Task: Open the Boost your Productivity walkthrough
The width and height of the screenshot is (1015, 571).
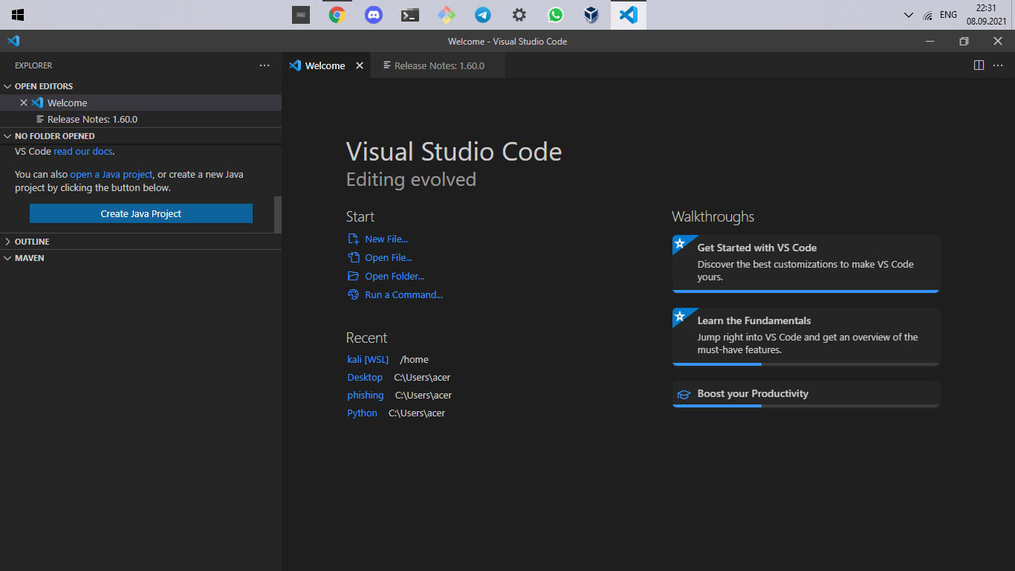Action: pyautogui.click(x=805, y=394)
